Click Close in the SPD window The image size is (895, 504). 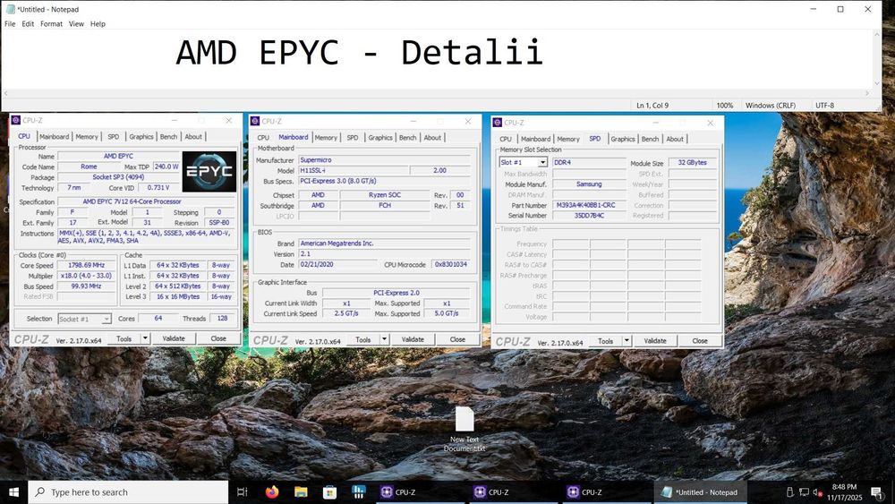[700, 341]
